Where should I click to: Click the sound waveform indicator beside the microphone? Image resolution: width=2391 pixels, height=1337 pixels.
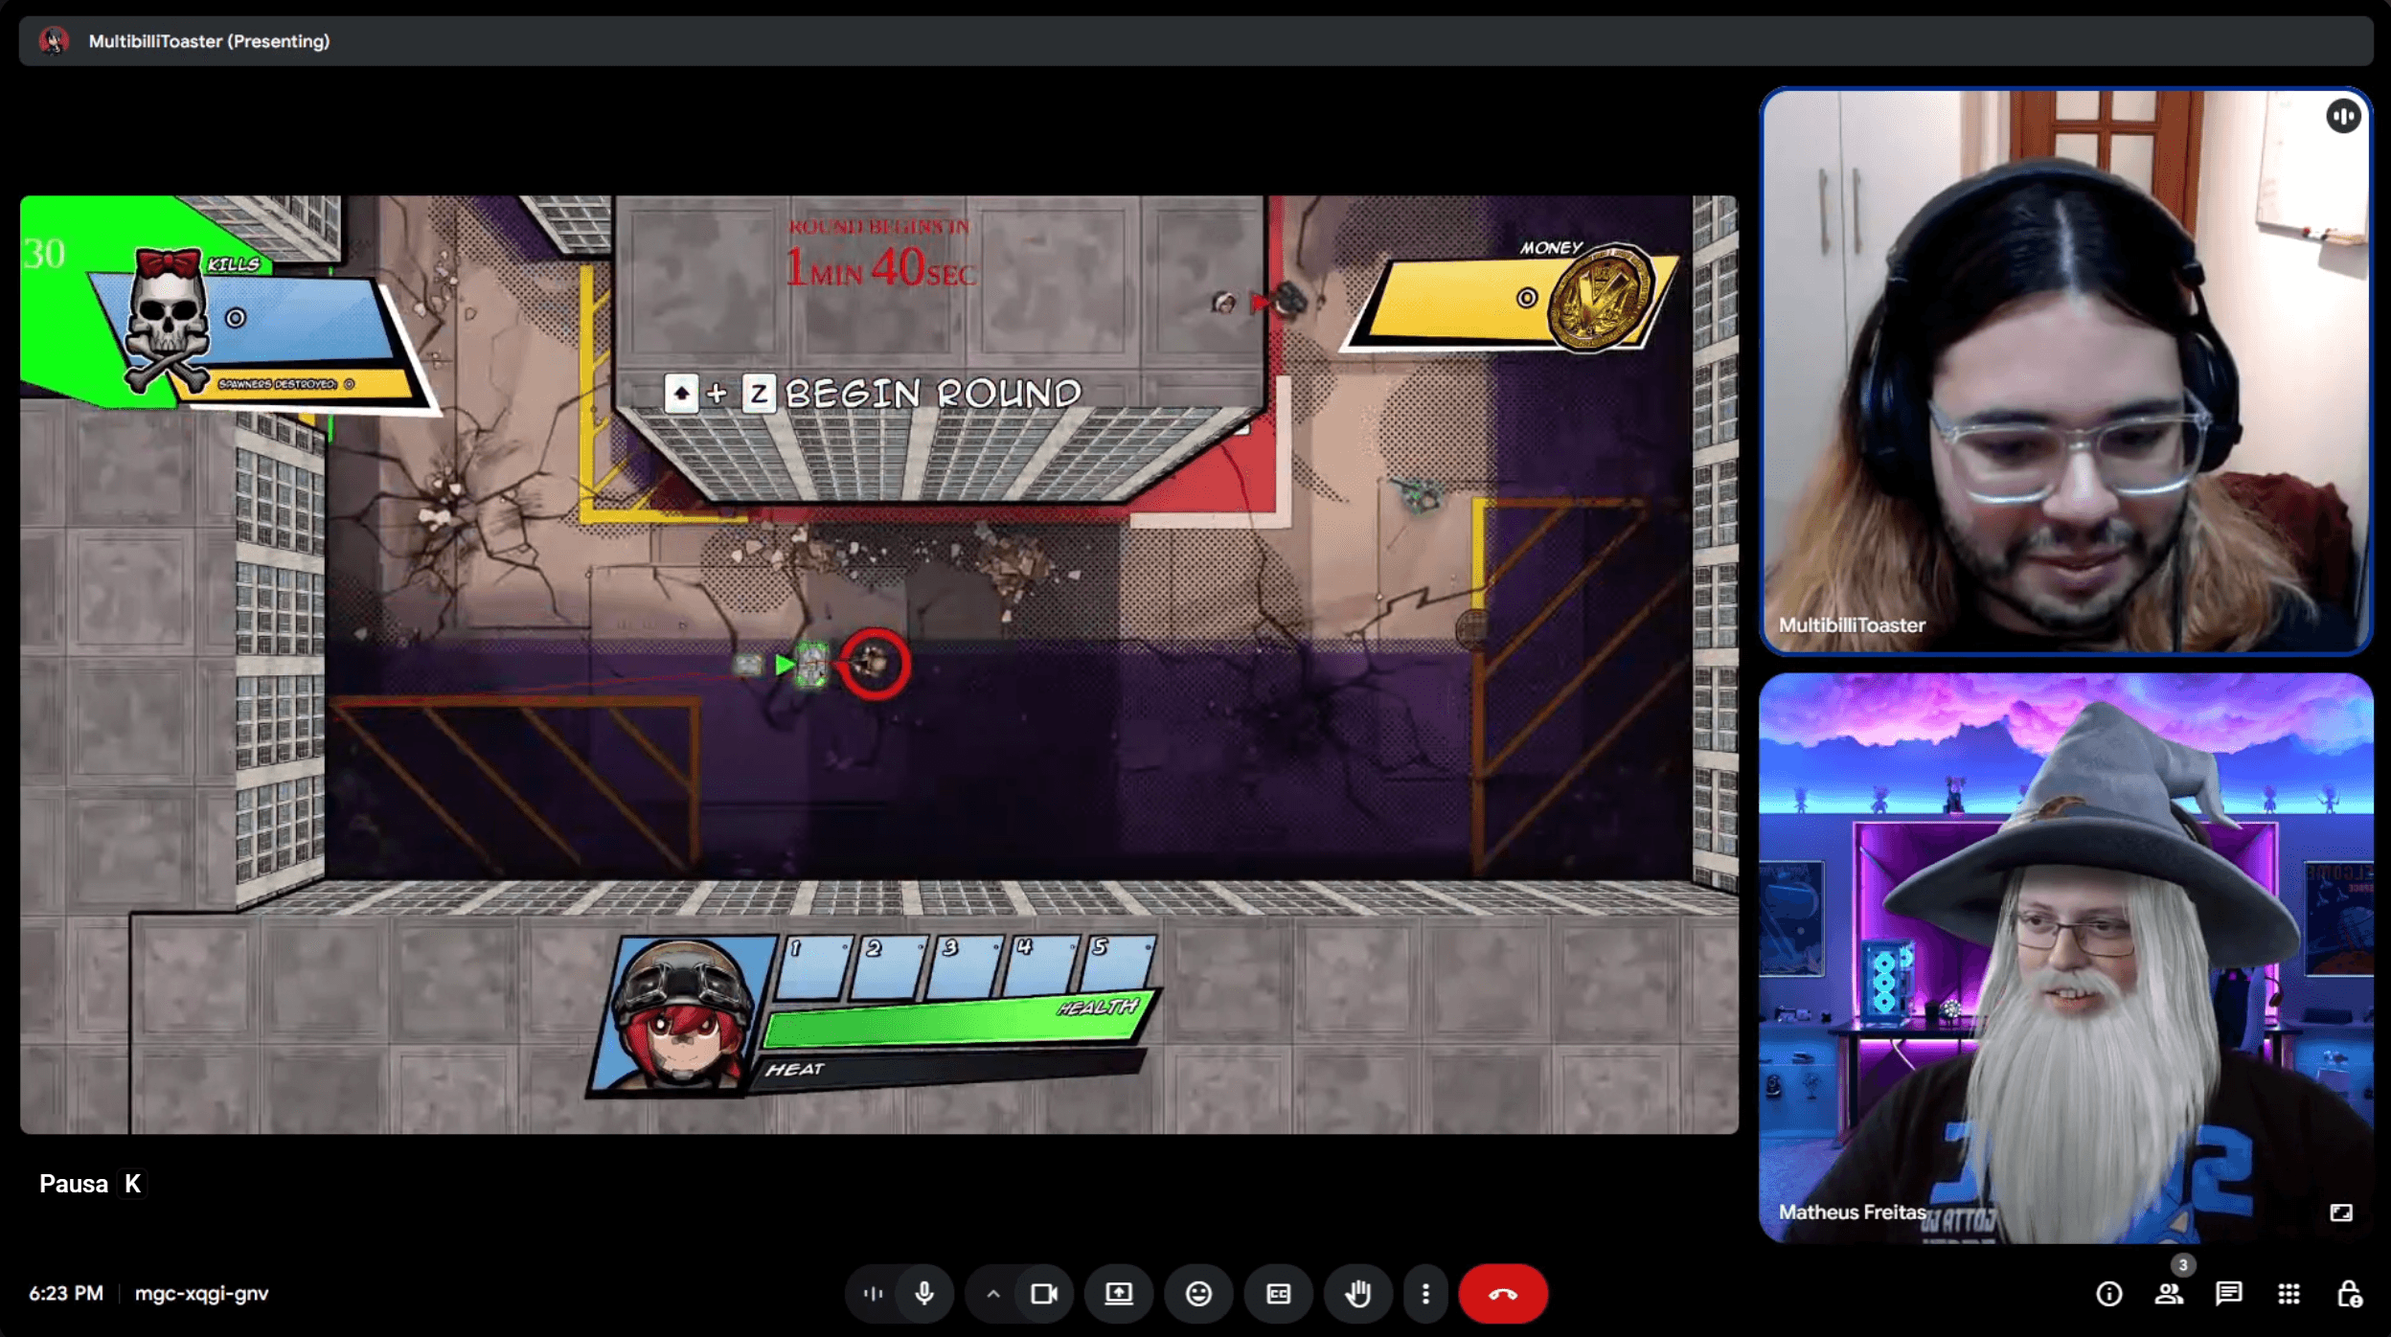tap(873, 1294)
